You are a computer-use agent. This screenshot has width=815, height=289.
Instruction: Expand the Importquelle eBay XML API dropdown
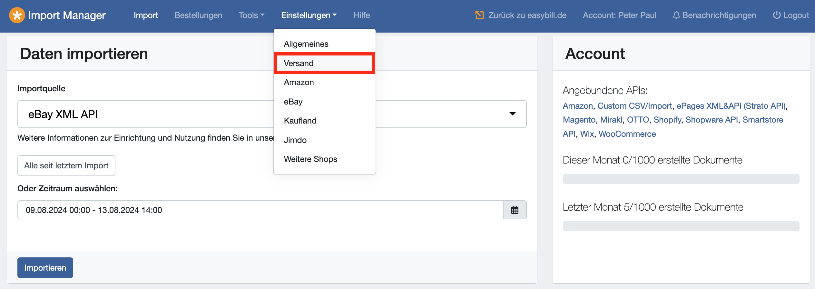(512, 114)
